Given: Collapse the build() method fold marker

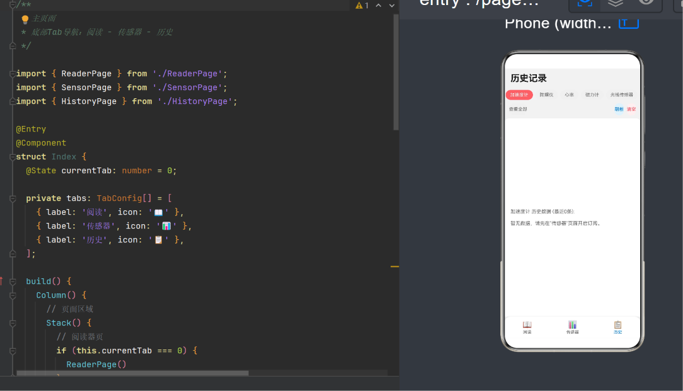Looking at the screenshot, I should coord(13,281).
